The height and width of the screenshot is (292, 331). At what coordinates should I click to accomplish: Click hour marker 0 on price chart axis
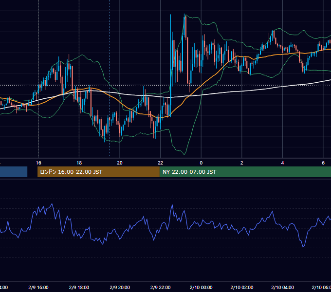tap(201, 163)
